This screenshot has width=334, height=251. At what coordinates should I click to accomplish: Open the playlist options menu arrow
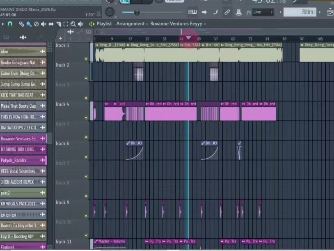pos(3,24)
